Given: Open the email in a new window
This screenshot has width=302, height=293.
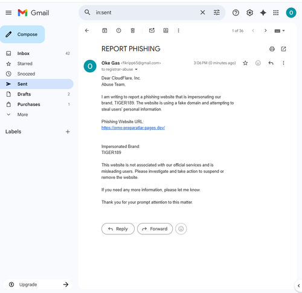Looking at the screenshot, I should (x=283, y=49).
